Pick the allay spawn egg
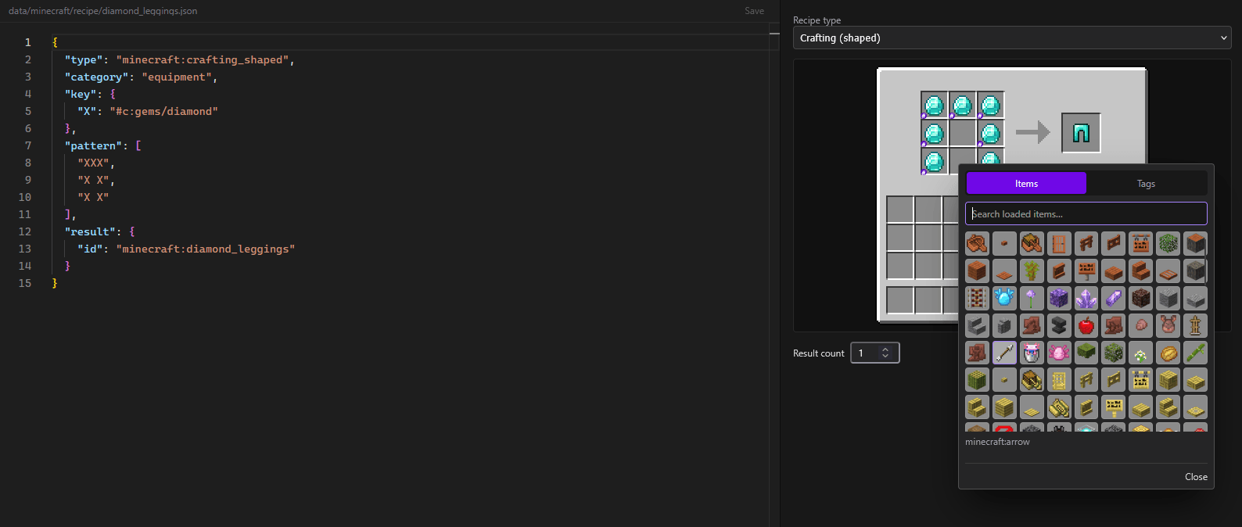The height and width of the screenshot is (527, 1242). (1004, 298)
